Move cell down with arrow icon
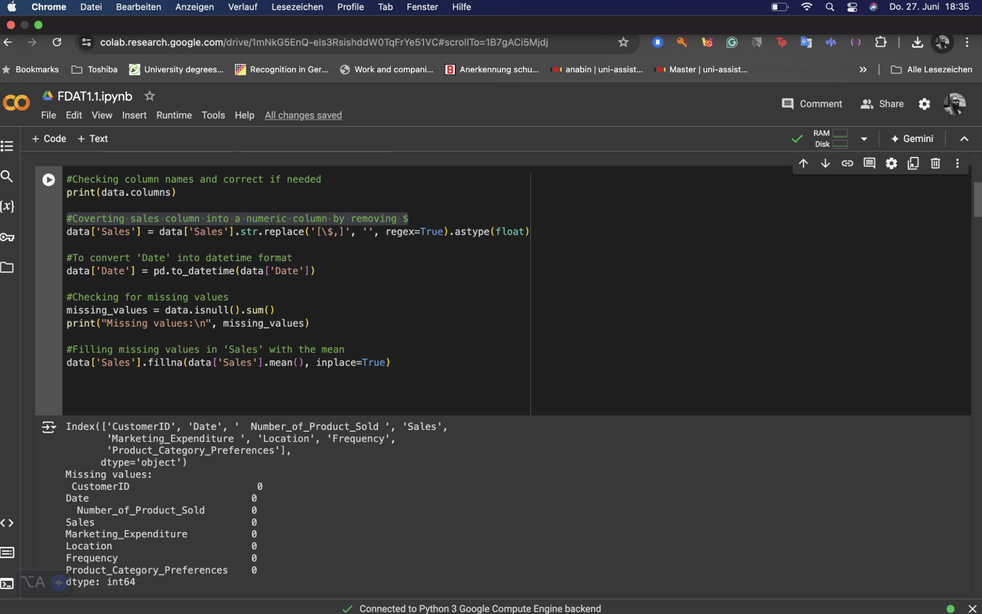 tap(825, 163)
